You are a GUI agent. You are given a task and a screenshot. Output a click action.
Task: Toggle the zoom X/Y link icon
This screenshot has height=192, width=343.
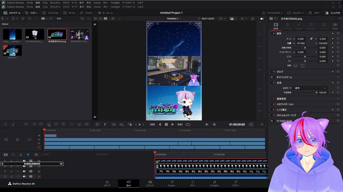click(311, 39)
